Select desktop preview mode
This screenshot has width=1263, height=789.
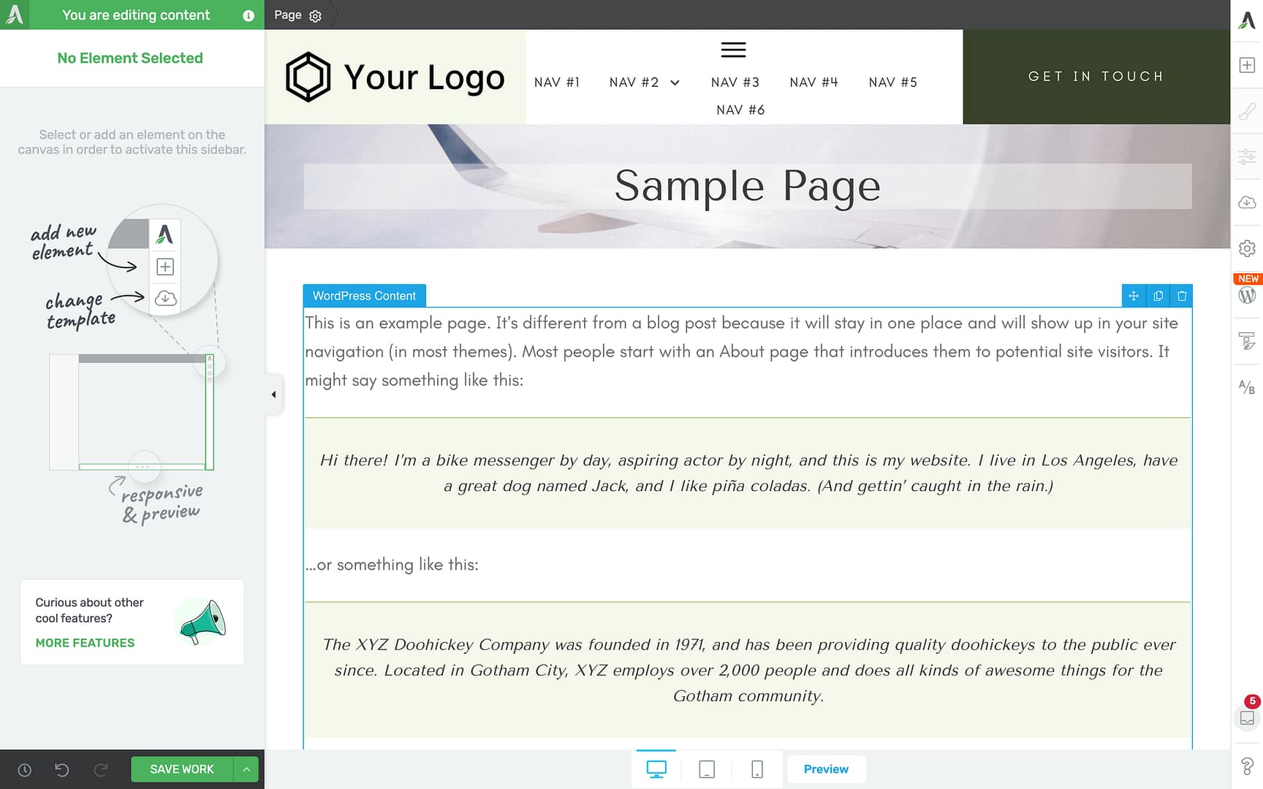656,769
